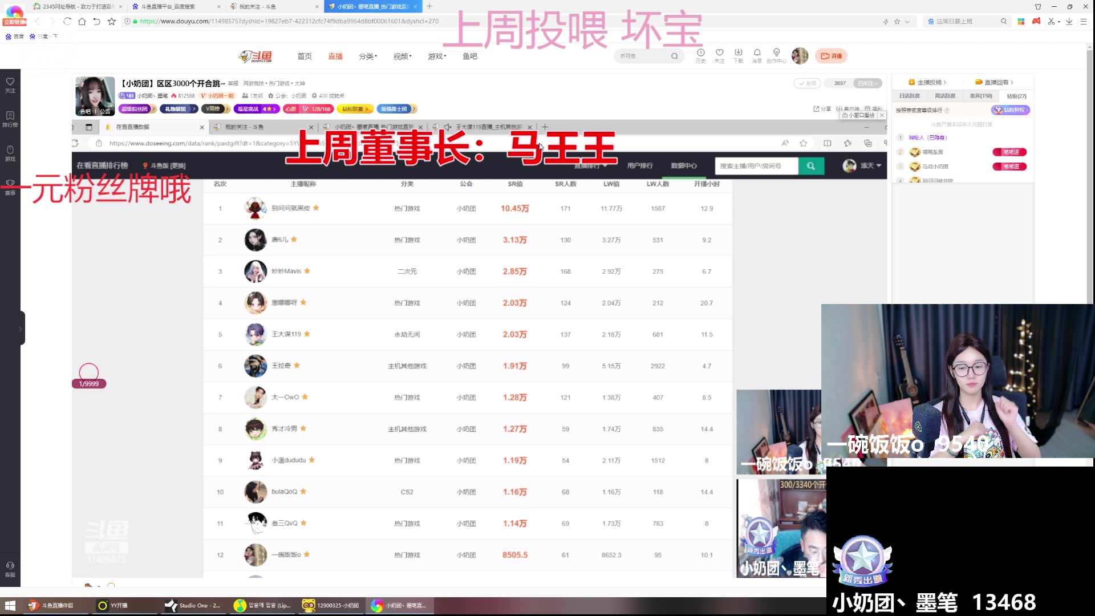Toggle star next to 妙妙Mavis
The image size is (1095, 616).
point(307,271)
